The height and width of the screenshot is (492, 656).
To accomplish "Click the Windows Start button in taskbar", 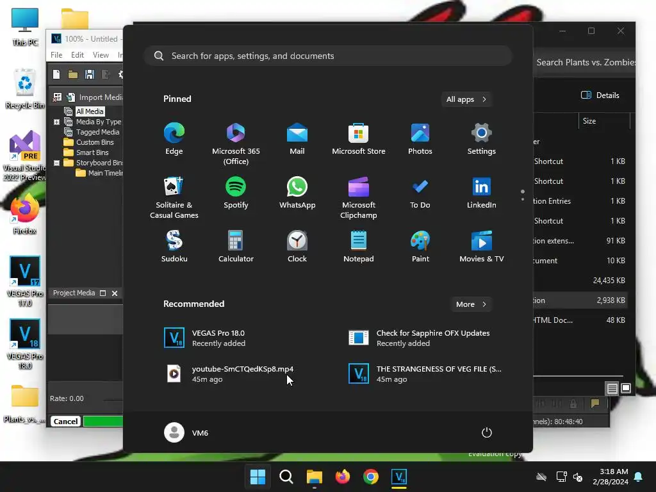I will click(x=258, y=477).
